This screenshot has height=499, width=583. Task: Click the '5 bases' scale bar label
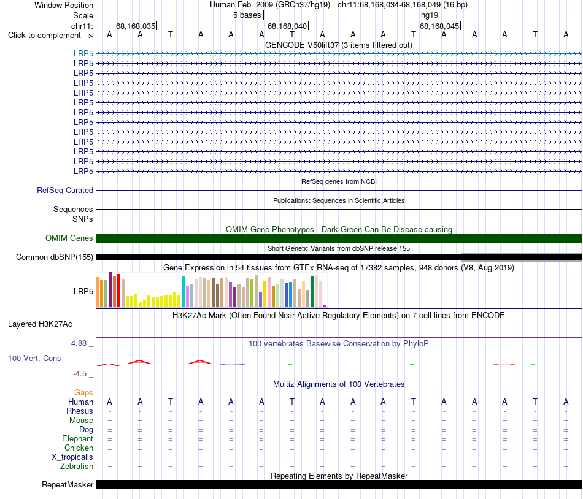[x=247, y=15]
